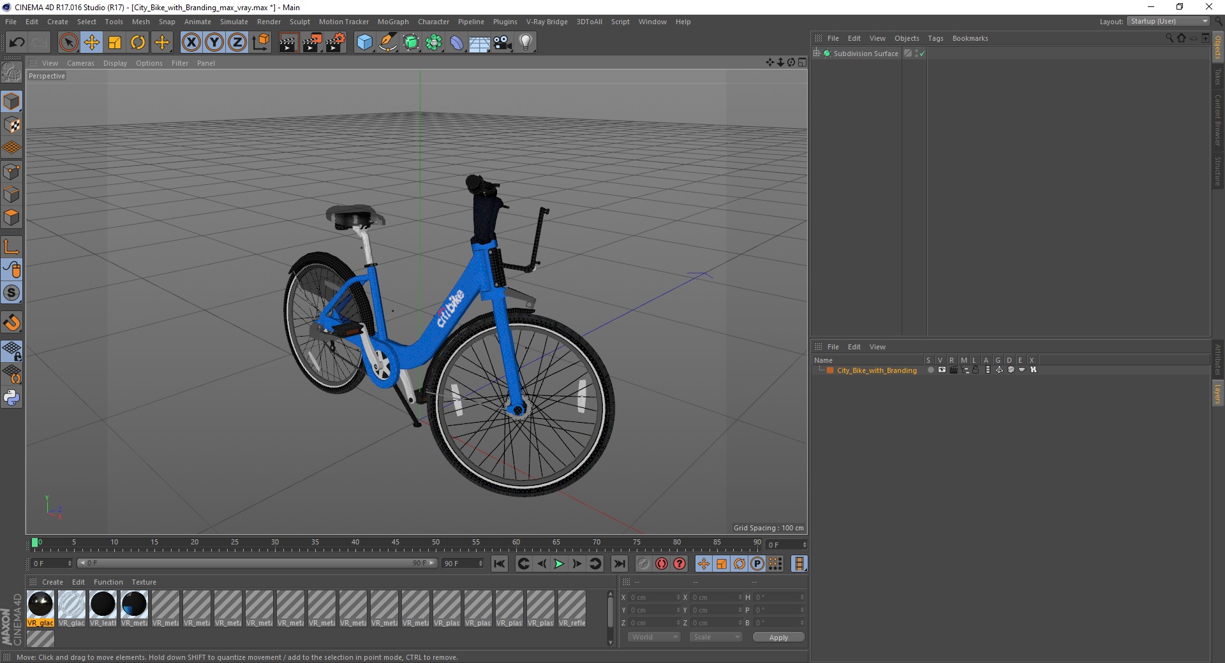Viewport: 1225px width, 663px height.
Task: Select the VR_leather material swatch
Action: pos(103,609)
